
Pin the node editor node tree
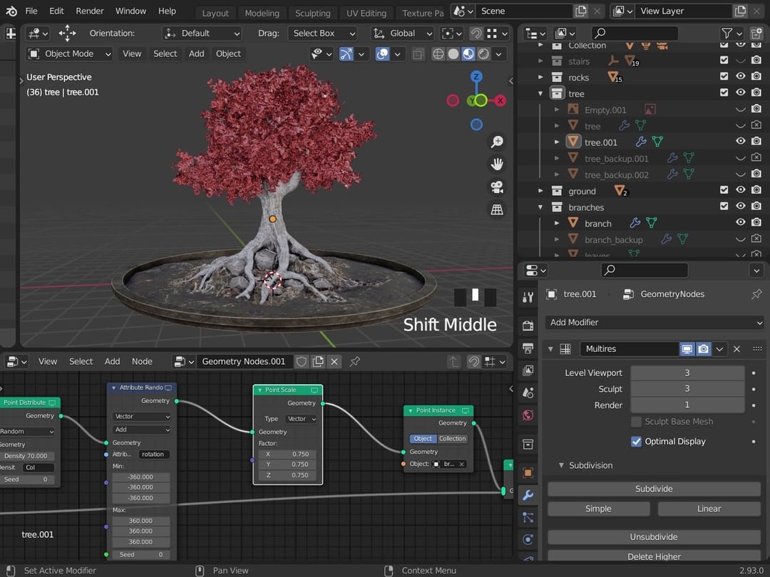354,361
